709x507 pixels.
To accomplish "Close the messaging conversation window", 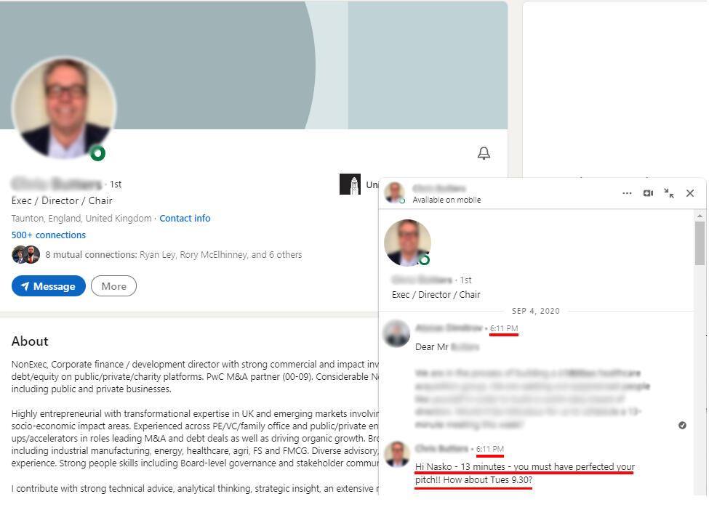I will pos(690,193).
